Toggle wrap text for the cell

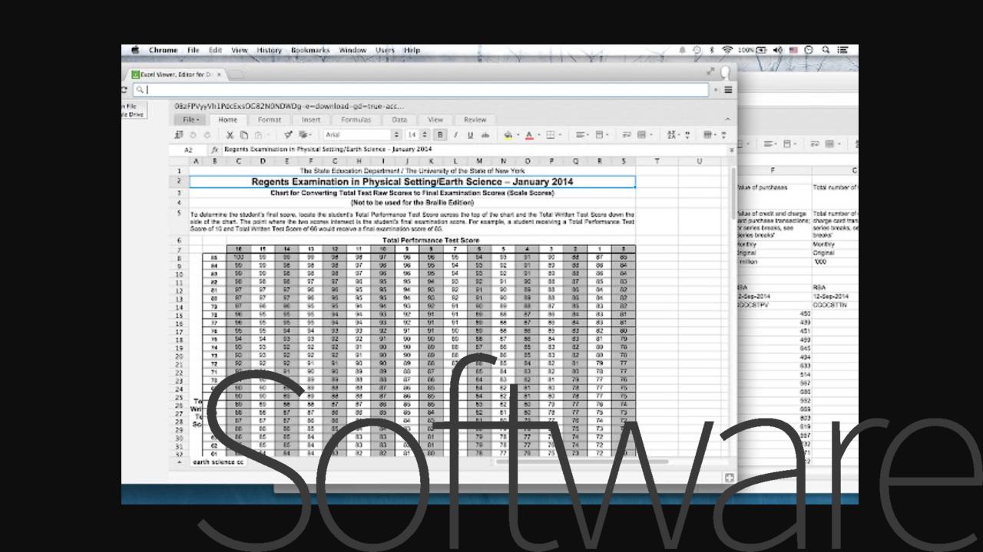[627, 135]
